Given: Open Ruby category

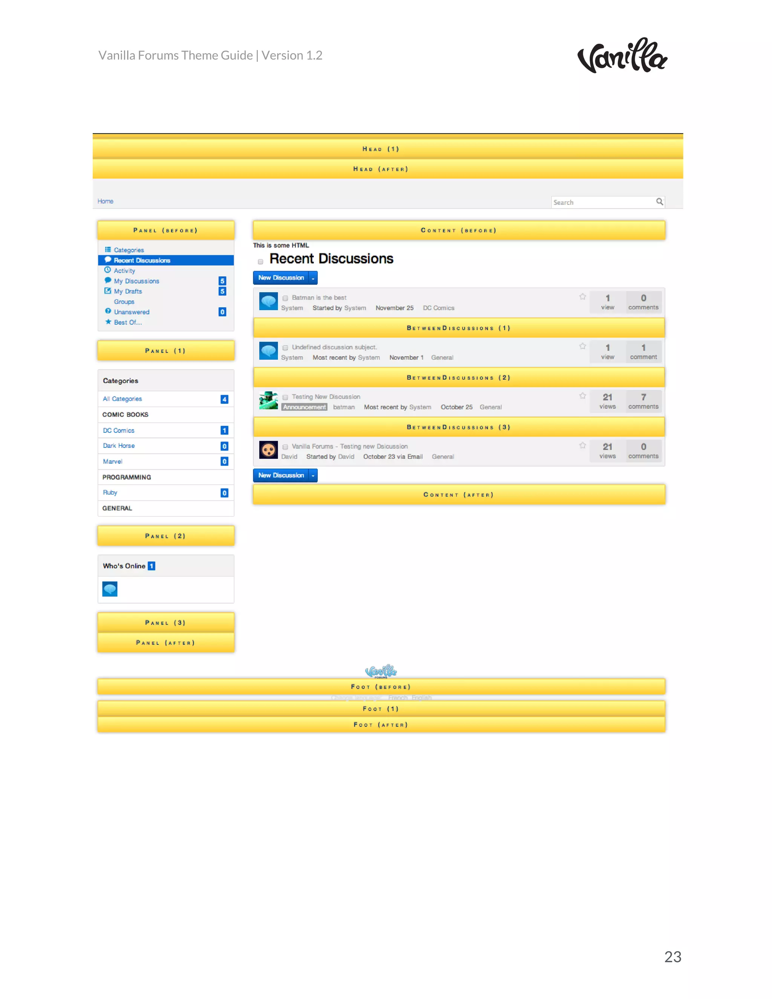Looking at the screenshot, I should tap(110, 493).
